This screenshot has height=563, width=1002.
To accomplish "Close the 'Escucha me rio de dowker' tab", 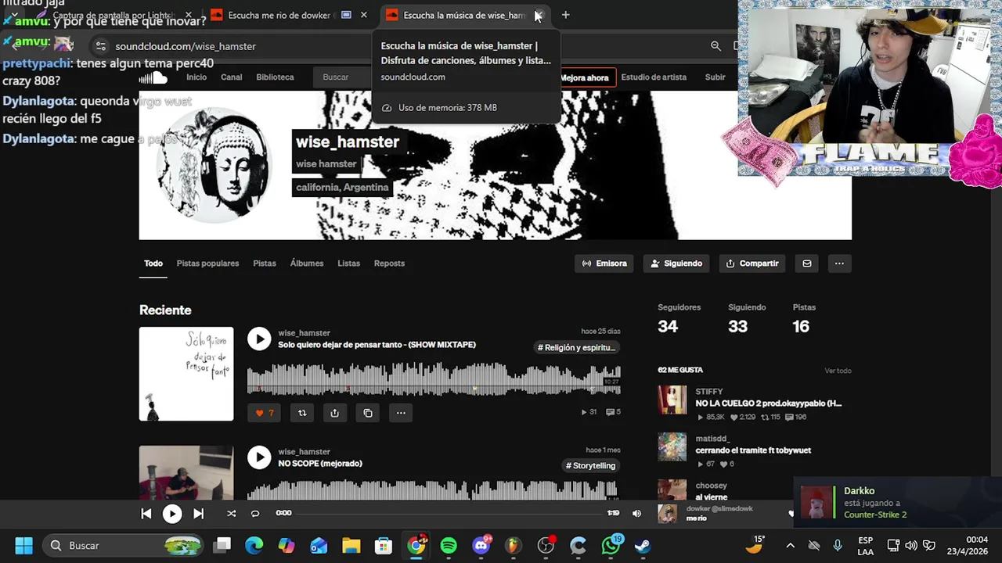I will click(x=363, y=15).
